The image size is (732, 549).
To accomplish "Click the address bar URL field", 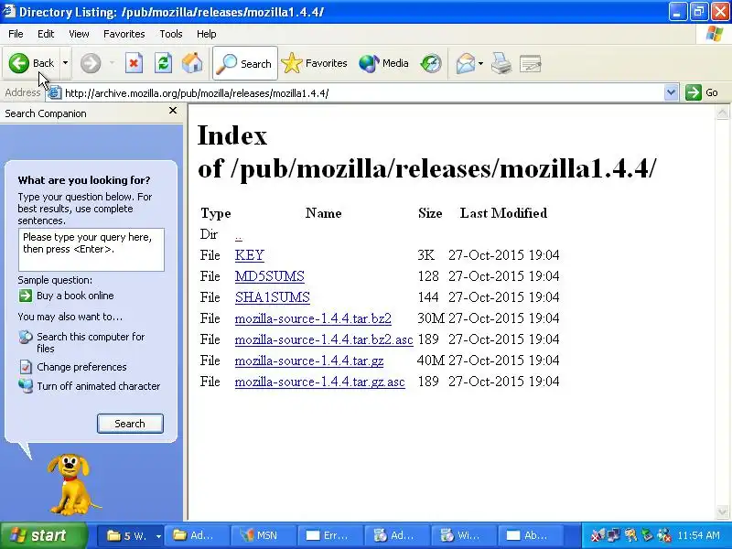I will point(361,93).
